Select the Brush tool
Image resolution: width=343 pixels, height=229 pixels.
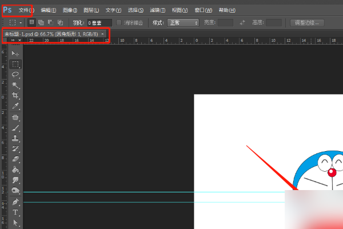pos(15,128)
